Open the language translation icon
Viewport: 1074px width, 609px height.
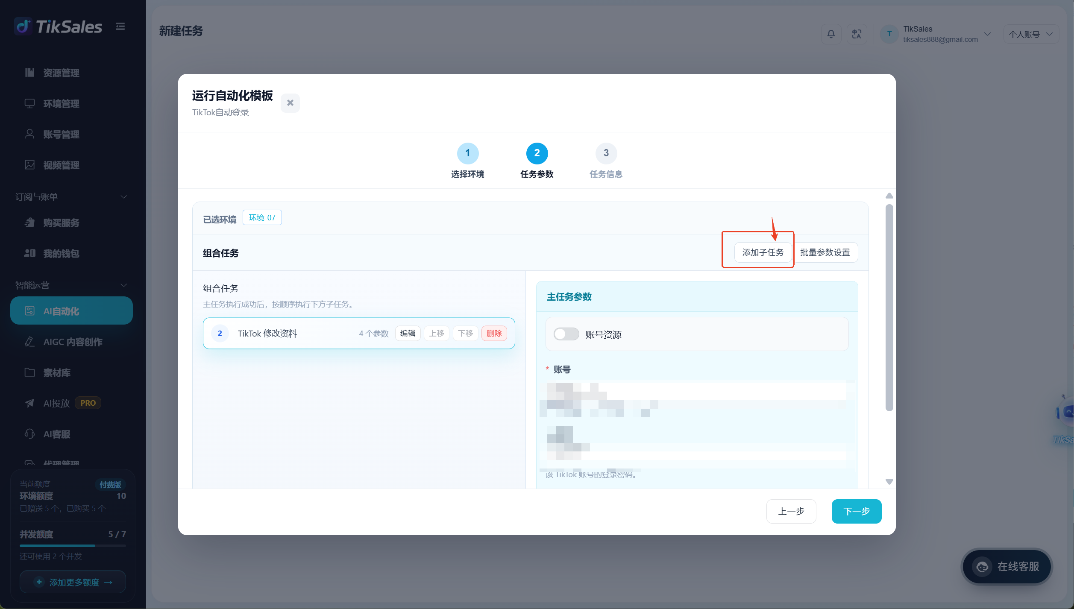tap(857, 34)
